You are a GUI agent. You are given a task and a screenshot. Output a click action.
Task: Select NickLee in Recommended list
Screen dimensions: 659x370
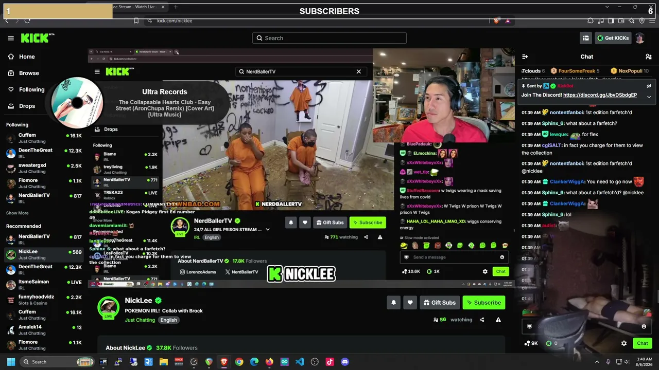pos(44,254)
